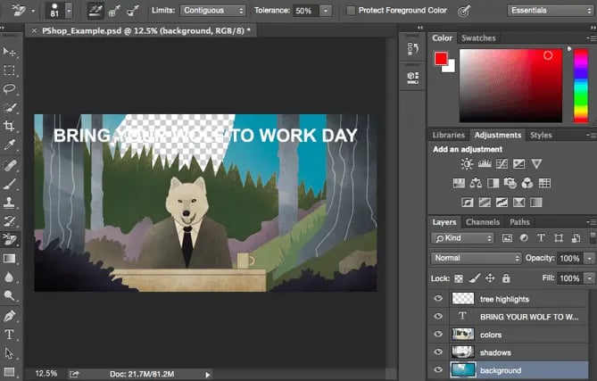The image size is (597, 381).
Task: Enable Protect Foreground Color checkbox
Action: [x=351, y=11]
